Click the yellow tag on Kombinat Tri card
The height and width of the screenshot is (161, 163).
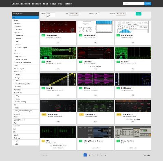(x=119, y=115)
